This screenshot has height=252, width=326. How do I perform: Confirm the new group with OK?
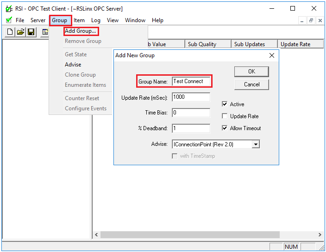pyautogui.click(x=251, y=72)
